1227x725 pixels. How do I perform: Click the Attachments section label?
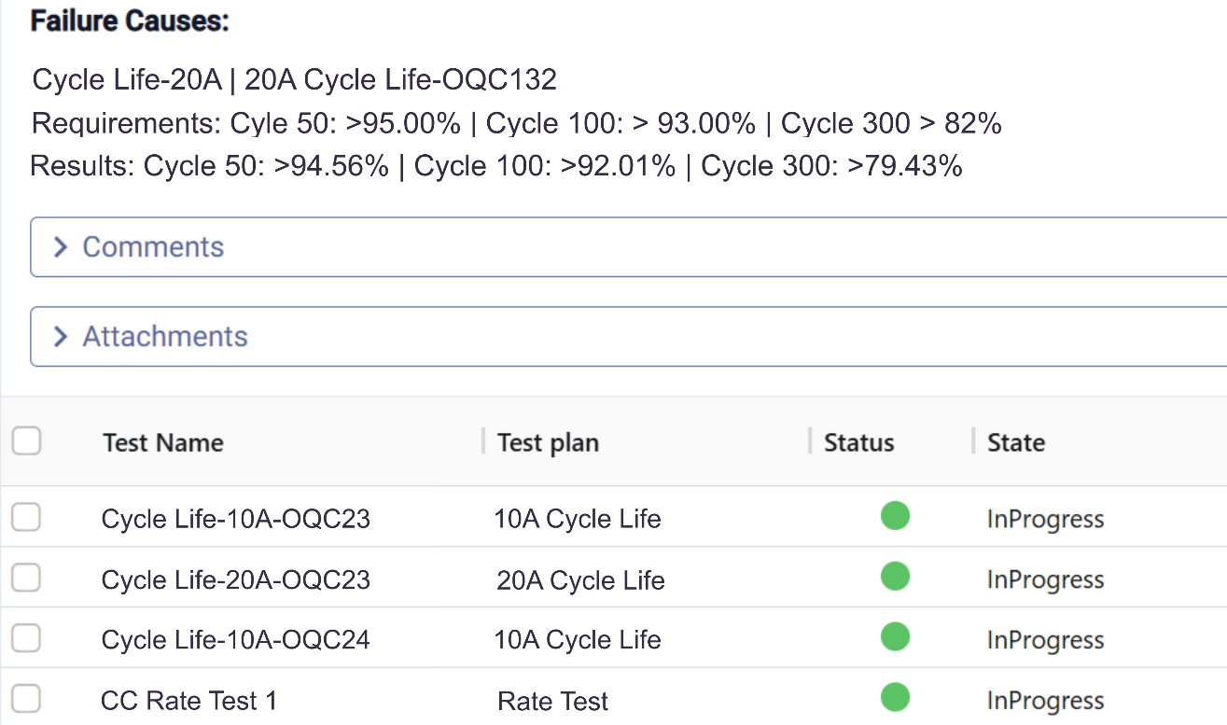[x=165, y=337]
